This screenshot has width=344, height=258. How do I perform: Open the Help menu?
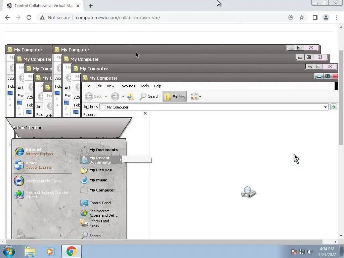[x=157, y=86]
